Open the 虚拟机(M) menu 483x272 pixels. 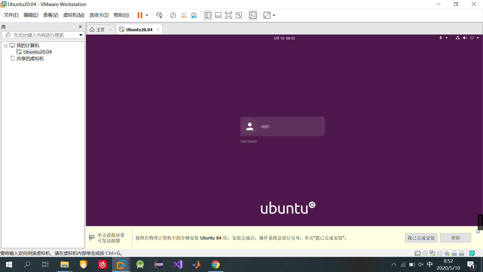[x=74, y=15]
